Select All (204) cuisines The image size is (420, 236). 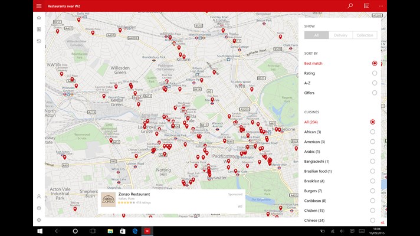click(x=340, y=122)
